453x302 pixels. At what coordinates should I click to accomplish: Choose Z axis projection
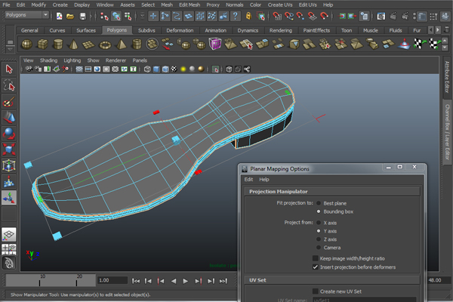[319, 239]
